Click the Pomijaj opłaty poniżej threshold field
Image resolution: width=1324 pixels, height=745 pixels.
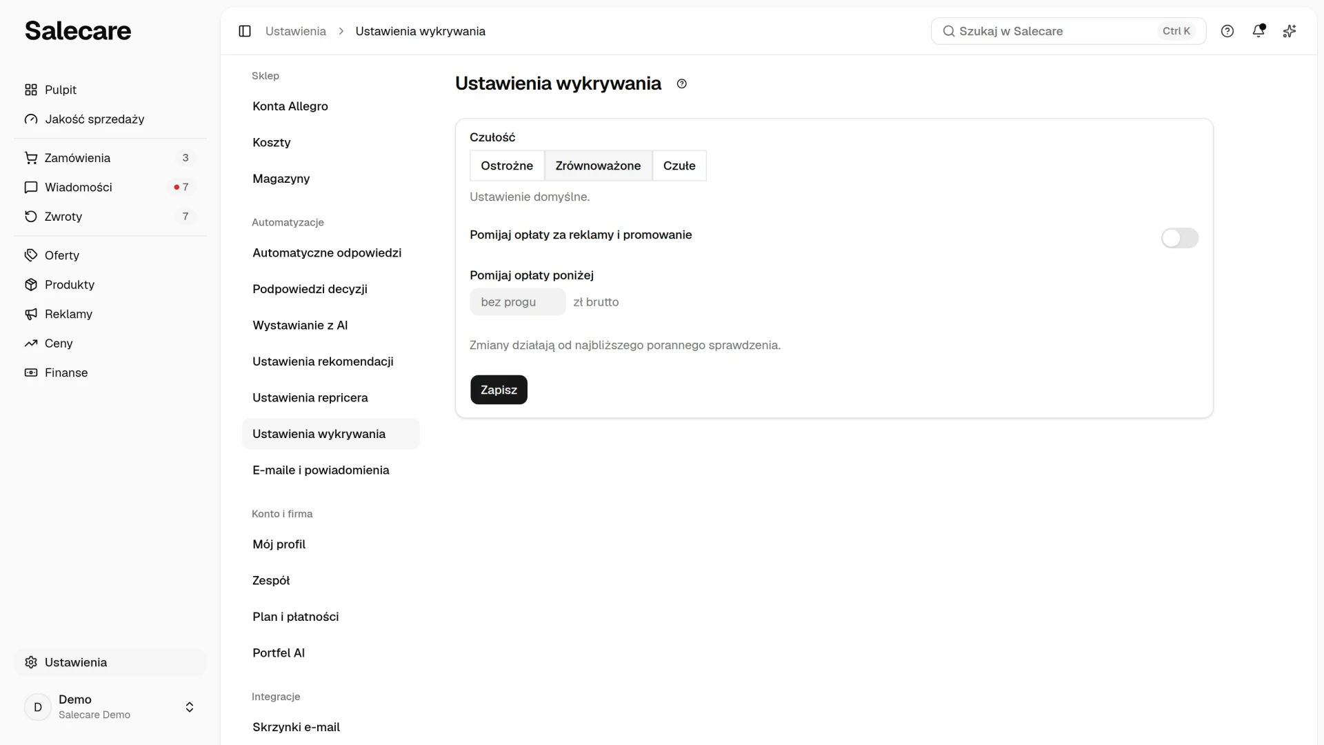(518, 302)
